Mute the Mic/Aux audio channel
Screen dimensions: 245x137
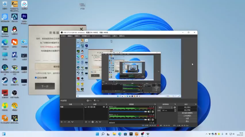(x=149, y=111)
